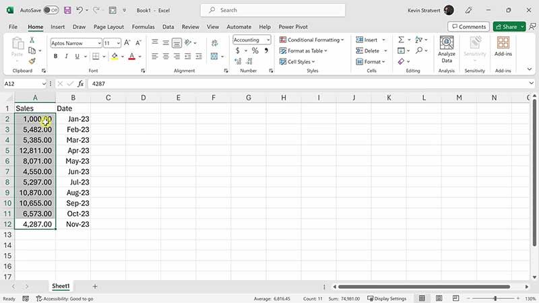
Task: Apply Comma Style number format
Action: coord(266,51)
